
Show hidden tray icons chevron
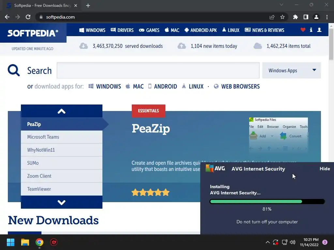click(268, 242)
